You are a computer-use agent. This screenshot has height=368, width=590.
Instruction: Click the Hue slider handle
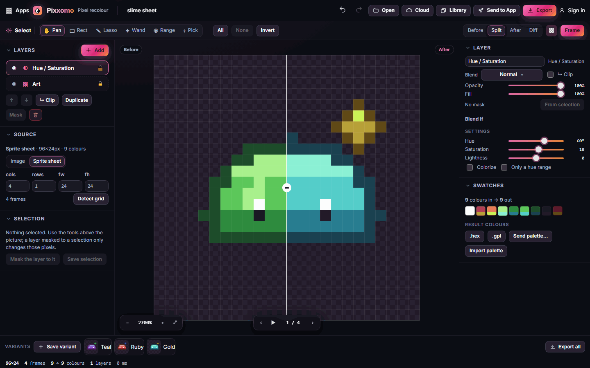[x=544, y=141]
